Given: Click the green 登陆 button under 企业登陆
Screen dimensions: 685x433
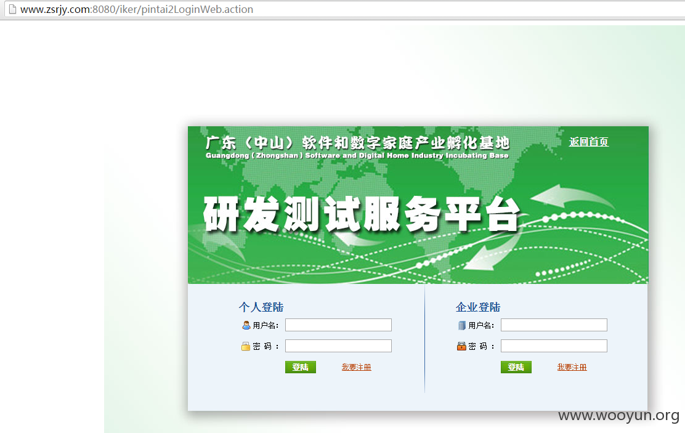Looking at the screenshot, I should click(516, 367).
